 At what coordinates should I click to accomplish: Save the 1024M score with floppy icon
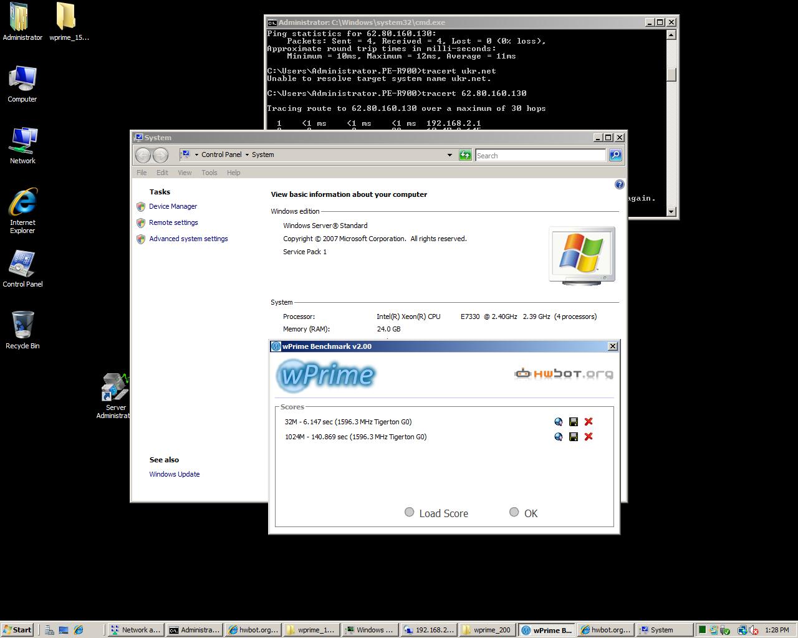pos(574,437)
